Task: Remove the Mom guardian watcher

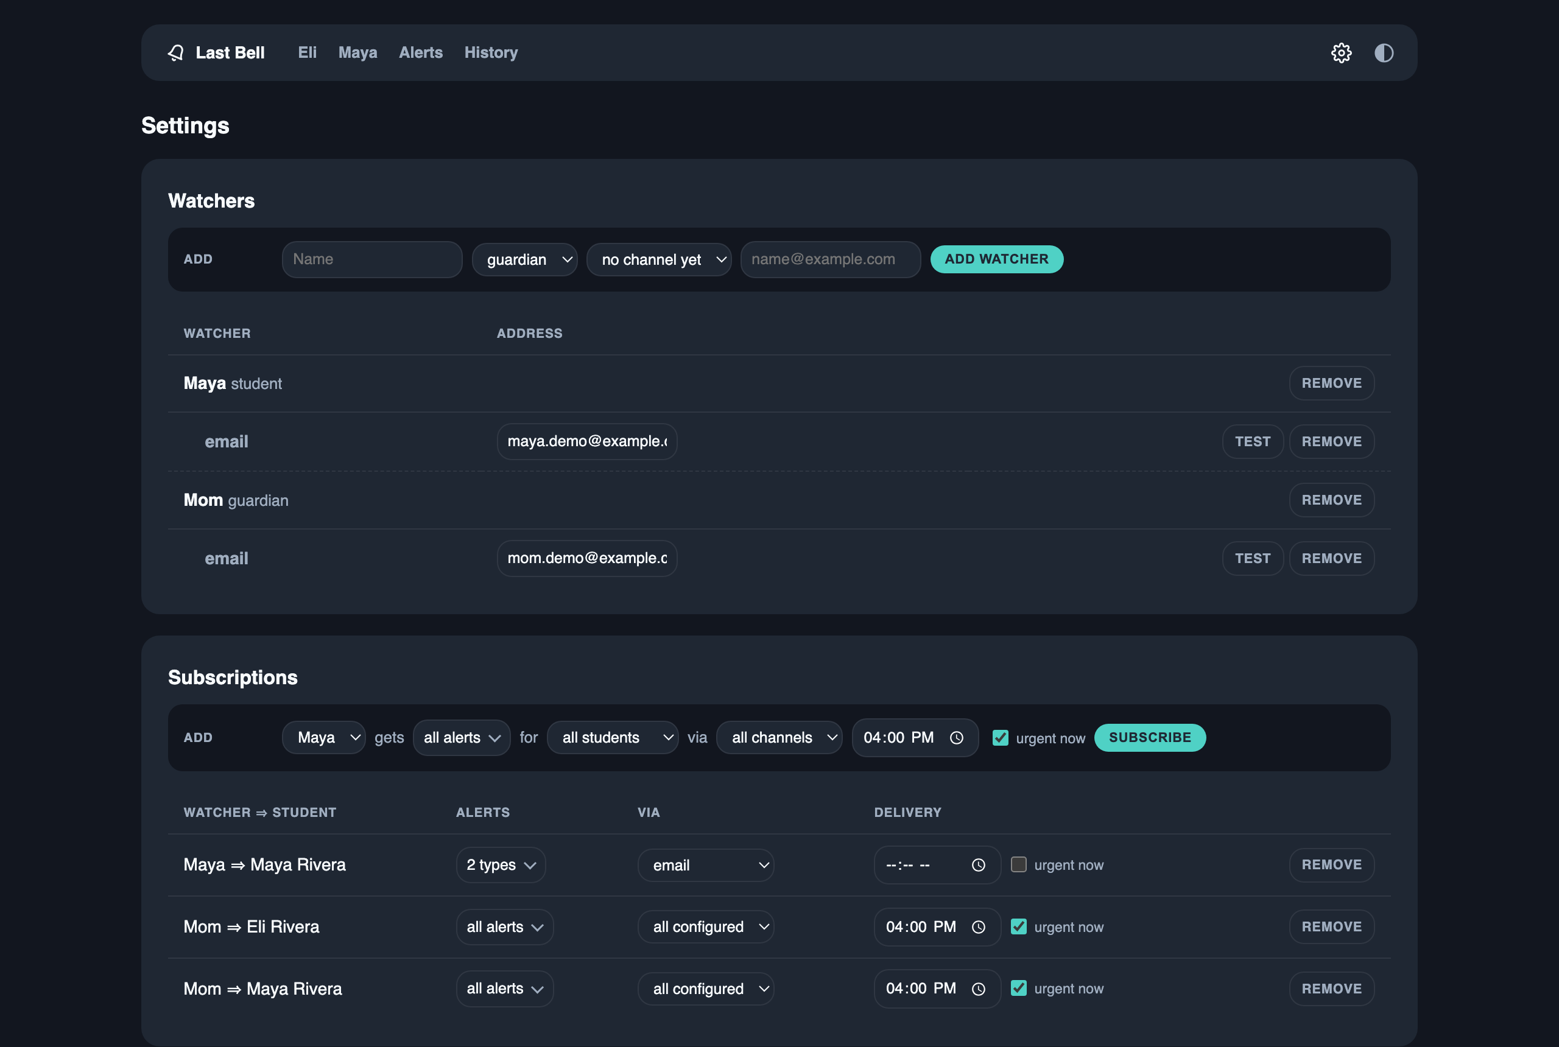Action: tap(1331, 500)
